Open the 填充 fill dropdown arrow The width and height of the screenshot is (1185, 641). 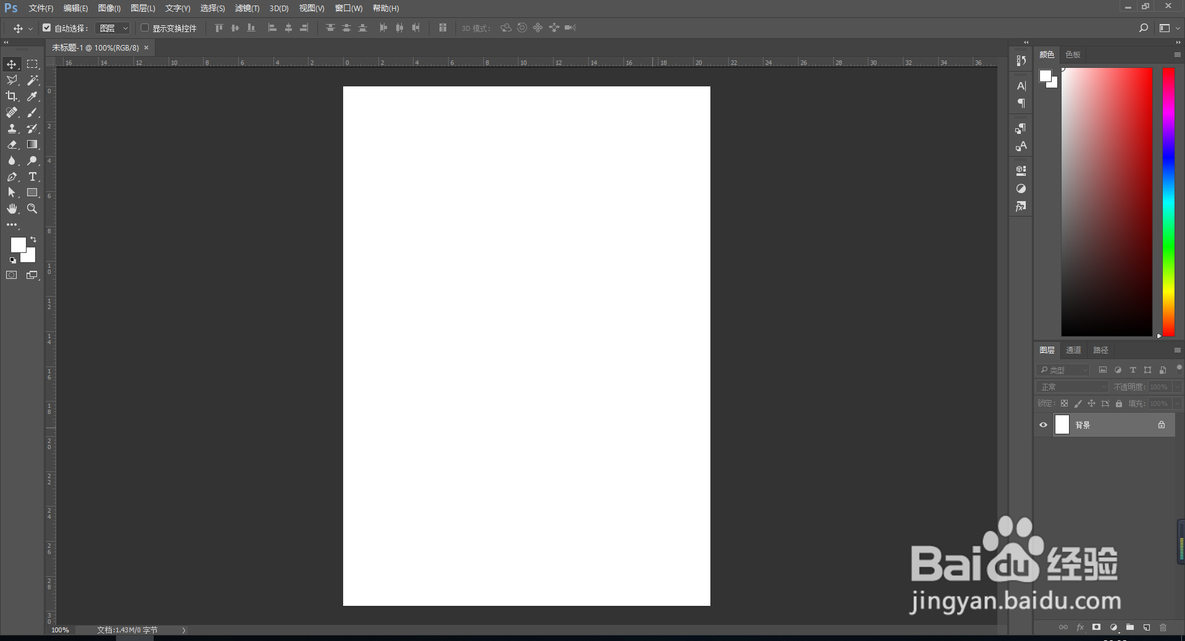pyautogui.click(x=1178, y=403)
